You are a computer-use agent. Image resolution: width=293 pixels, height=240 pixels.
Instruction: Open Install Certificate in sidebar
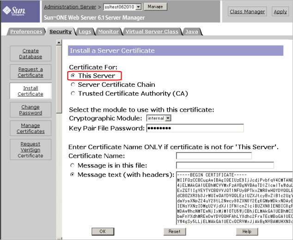pyautogui.click(x=31, y=91)
